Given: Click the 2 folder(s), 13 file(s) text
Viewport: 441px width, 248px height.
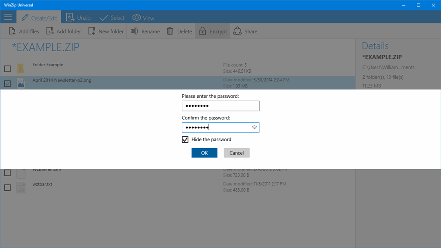Looking at the screenshot, I should click(x=383, y=77).
